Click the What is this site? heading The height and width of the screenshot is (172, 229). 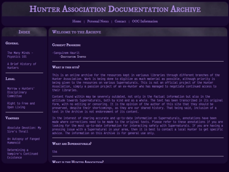(66, 67)
